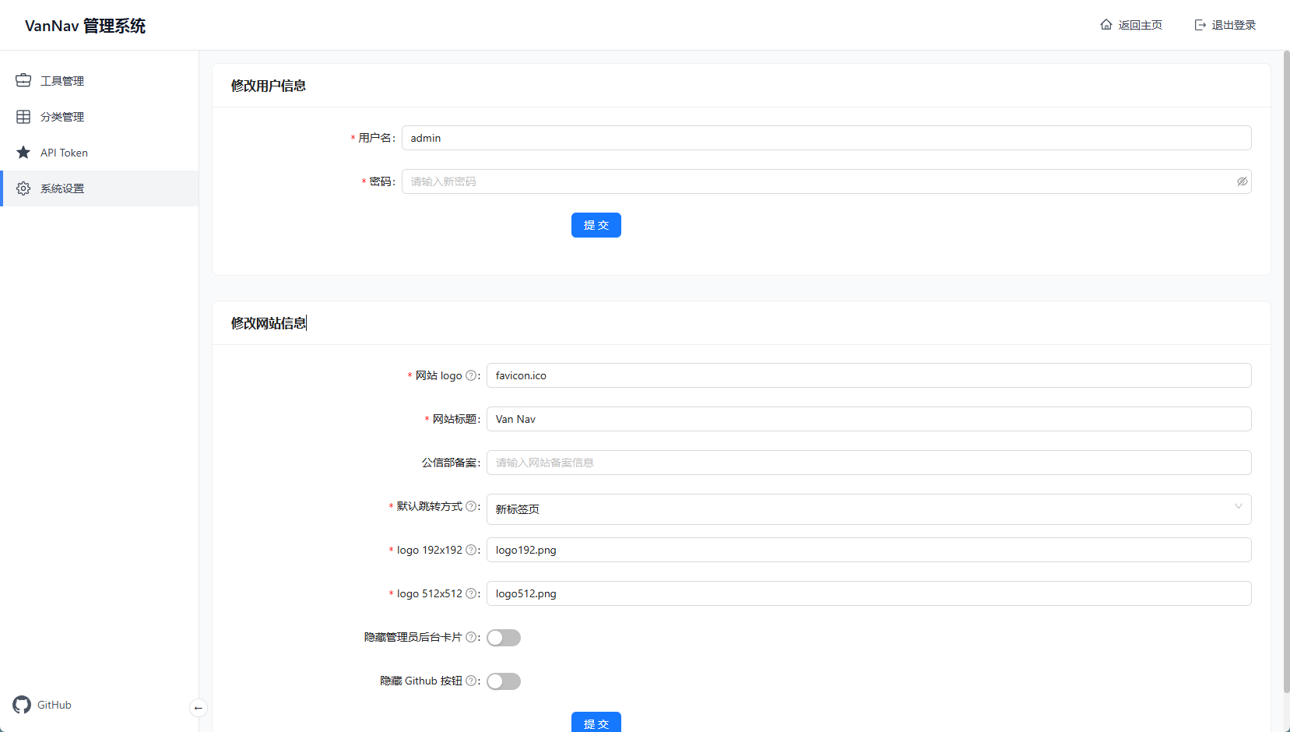
Task: Toggle password visibility eye icon
Action: tap(1242, 181)
